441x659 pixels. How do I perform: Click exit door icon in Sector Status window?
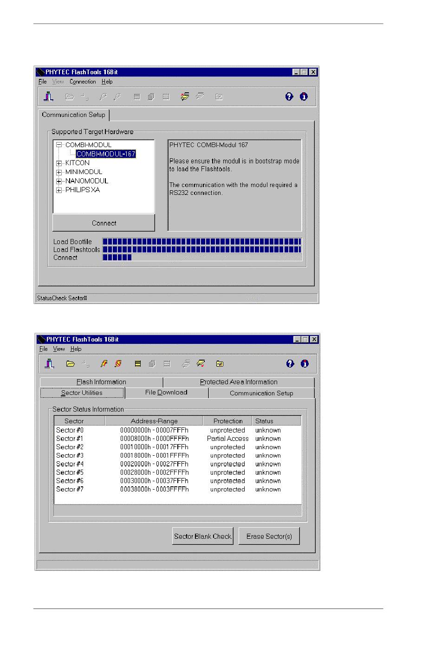pyautogui.click(x=50, y=363)
